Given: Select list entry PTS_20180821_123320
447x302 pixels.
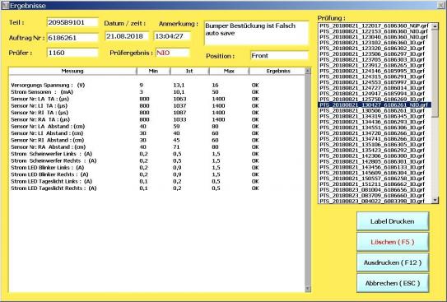Looking at the screenshot, I should (374, 49).
